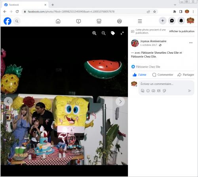Bookmark this page with star icon
Image resolution: width=198 pixels, height=177 pixels.
pos(154,11)
